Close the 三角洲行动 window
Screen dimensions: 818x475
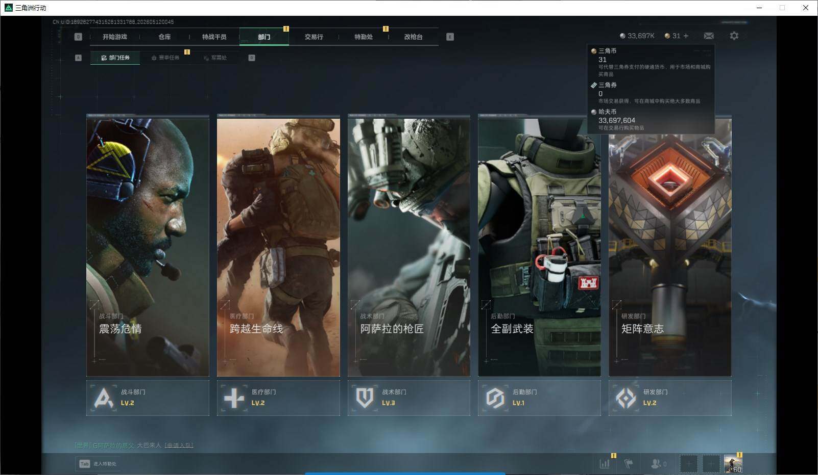pyautogui.click(x=806, y=8)
